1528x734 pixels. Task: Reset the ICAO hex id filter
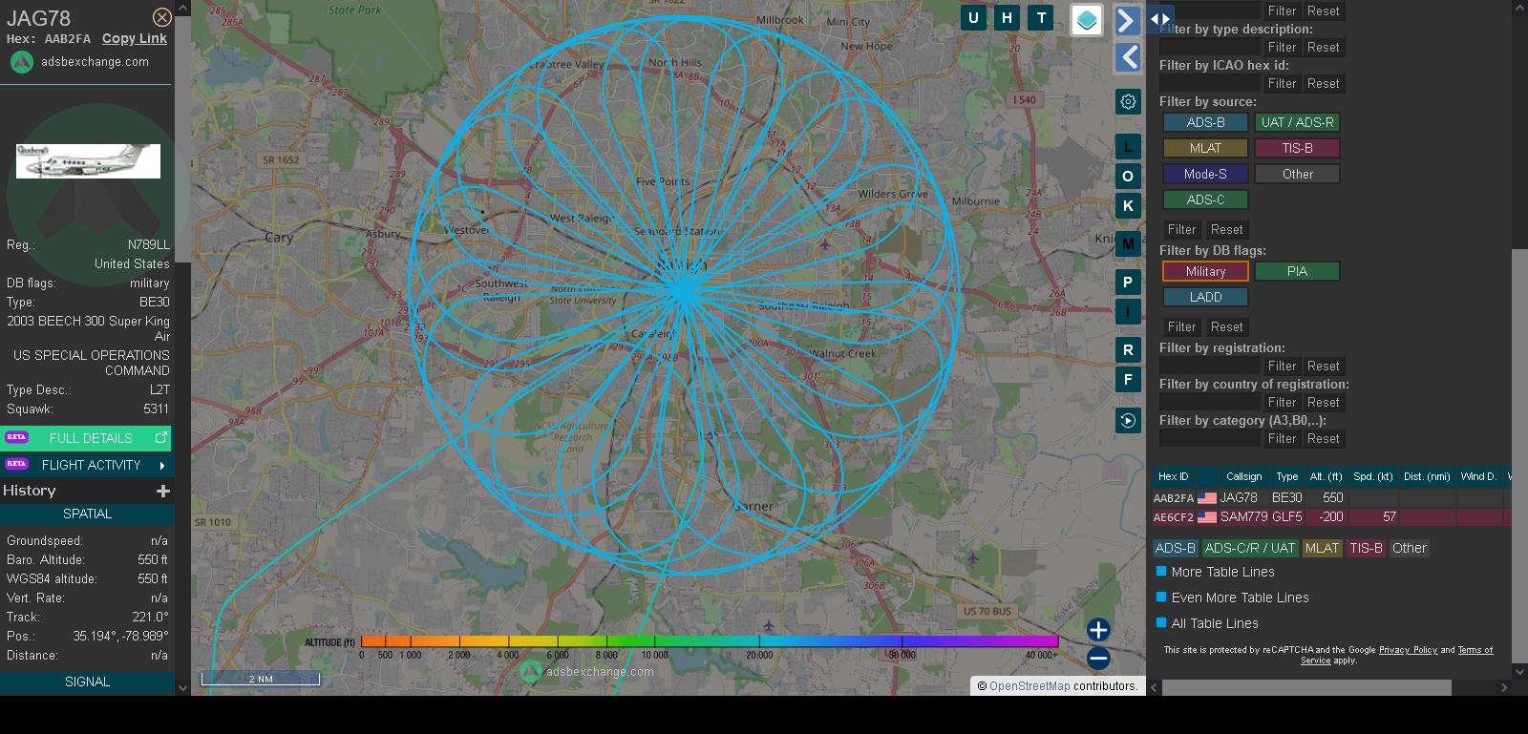tap(1323, 83)
